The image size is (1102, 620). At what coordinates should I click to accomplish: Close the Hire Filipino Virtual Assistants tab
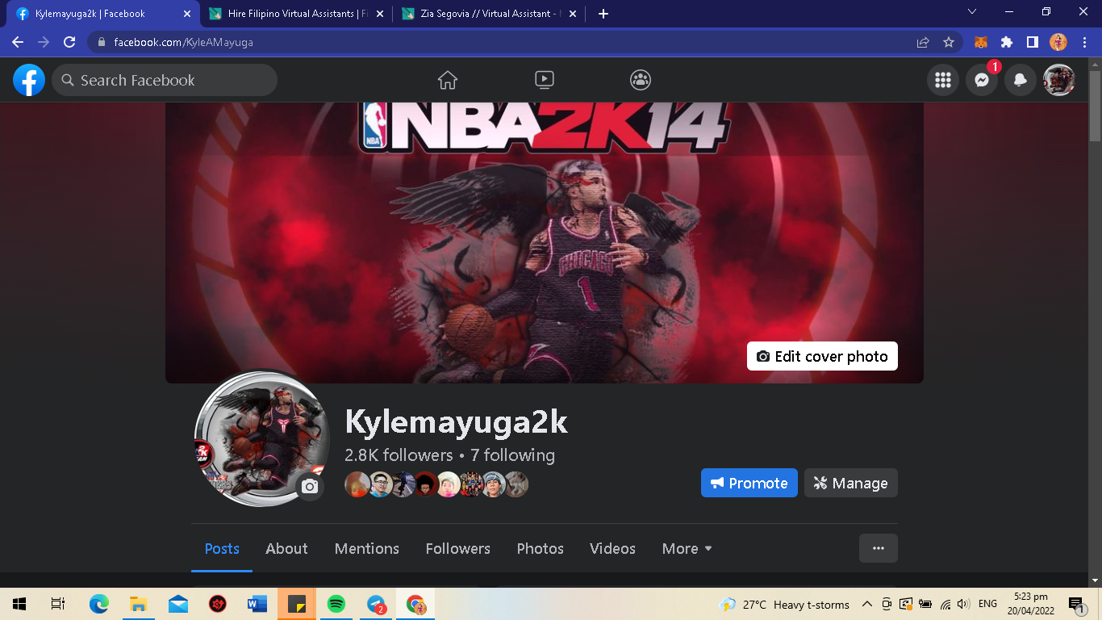click(x=380, y=14)
